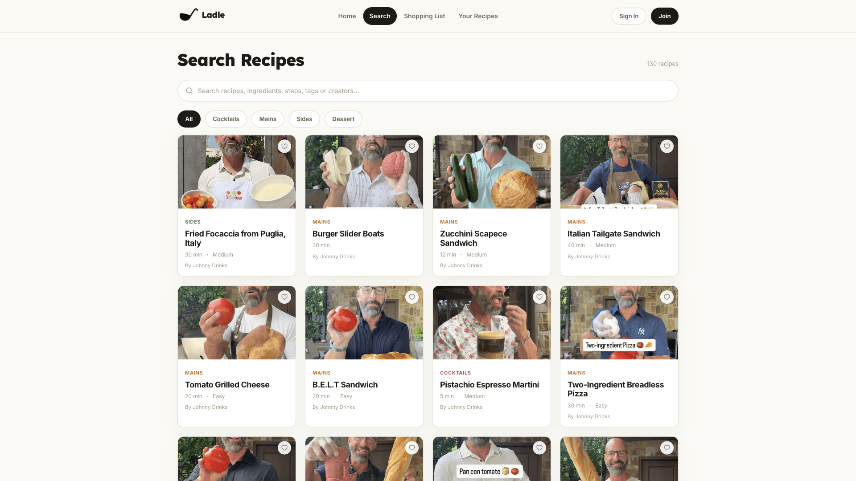Image resolution: width=856 pixels, height=481 pixels.
Task: Open Two-Ingredient Breadless Pizza photo
Action: pyautogui.click(x=619, y=323)
